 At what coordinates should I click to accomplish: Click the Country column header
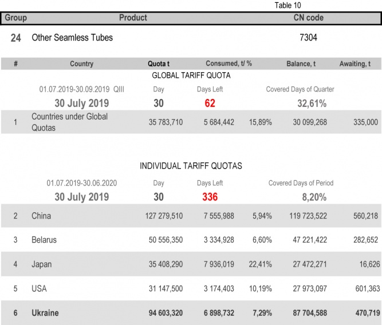(81, 64)
